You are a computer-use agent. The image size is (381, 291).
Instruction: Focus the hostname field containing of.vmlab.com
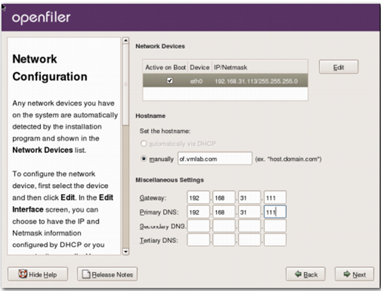tap(215, 159)
